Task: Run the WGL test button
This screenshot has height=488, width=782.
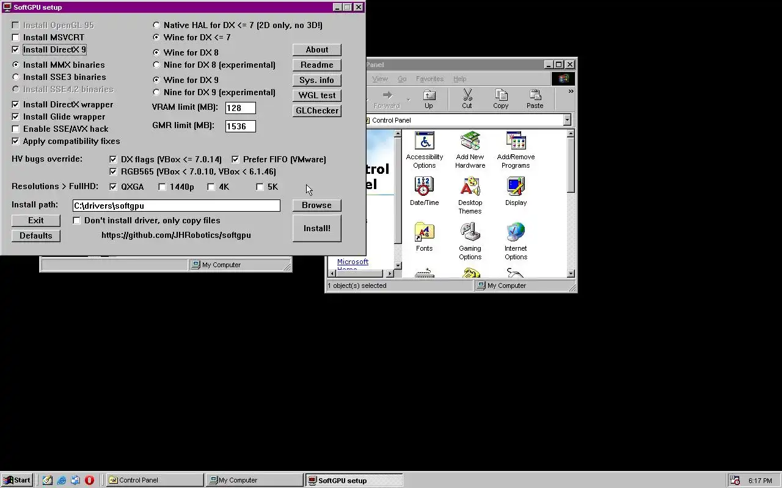Action: click(316, 95)
